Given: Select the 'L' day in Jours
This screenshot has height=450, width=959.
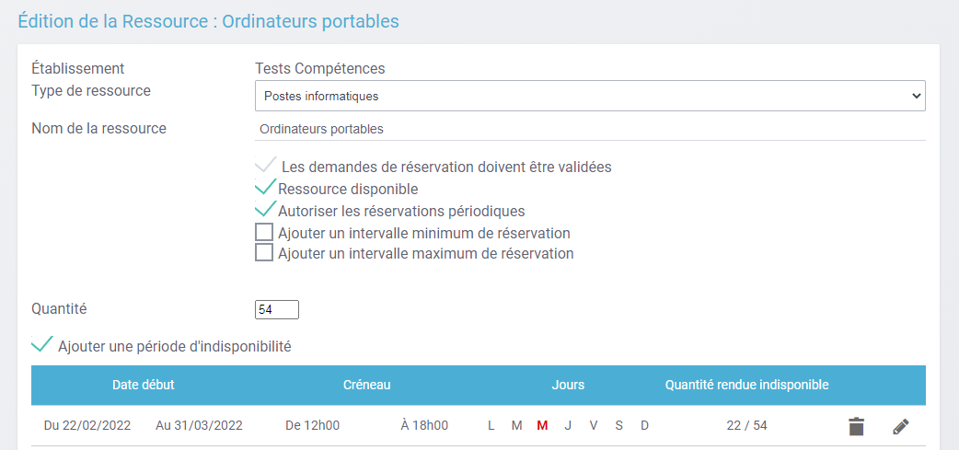Looking at the screenshot, I should [x=491, y=425].
